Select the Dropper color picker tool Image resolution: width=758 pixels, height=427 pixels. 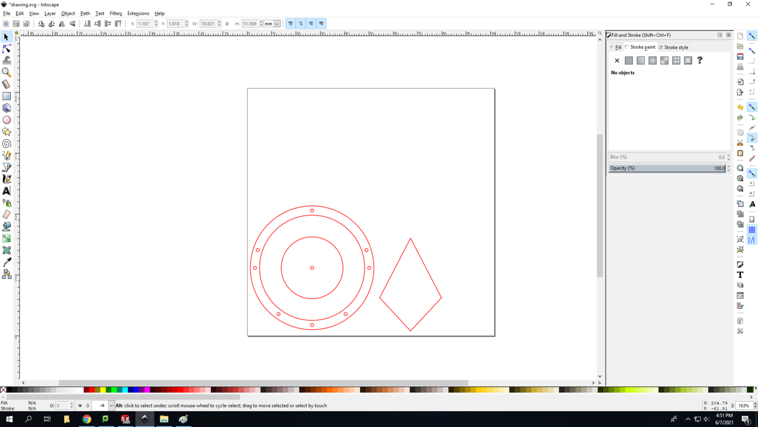(6, 262)
